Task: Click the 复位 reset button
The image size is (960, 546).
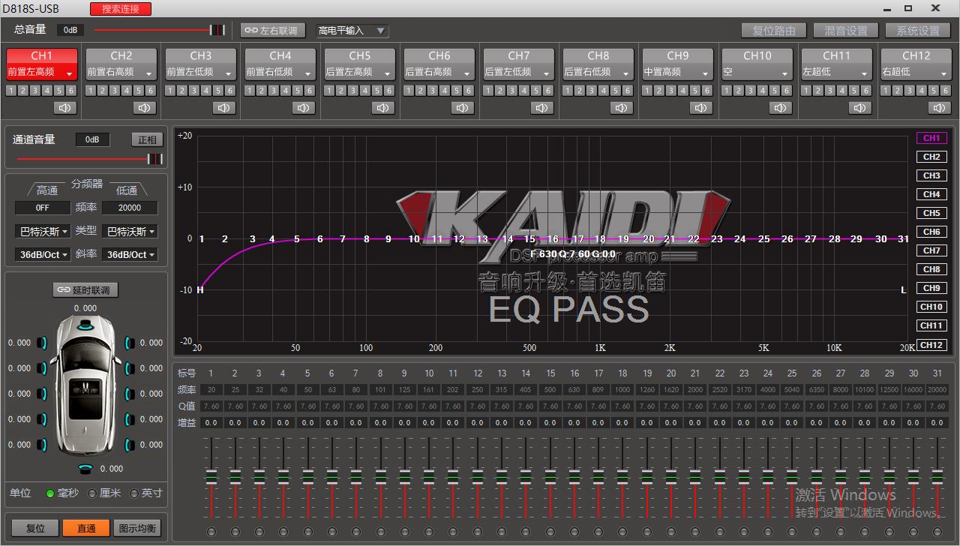Action: 35,528
